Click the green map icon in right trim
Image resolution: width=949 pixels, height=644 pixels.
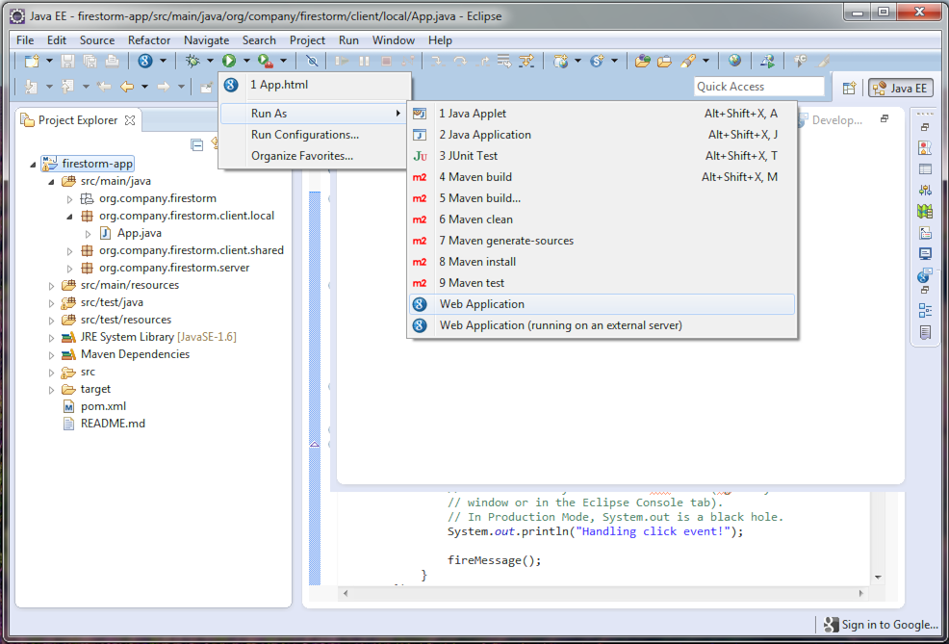click(925, 211)
